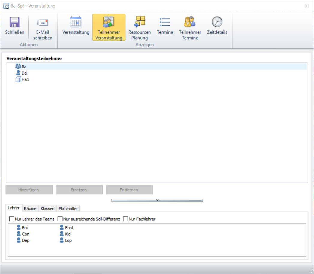The image size is (314, 274).
Task: Click the Hinzufügen button
Action: coord(29,190)
